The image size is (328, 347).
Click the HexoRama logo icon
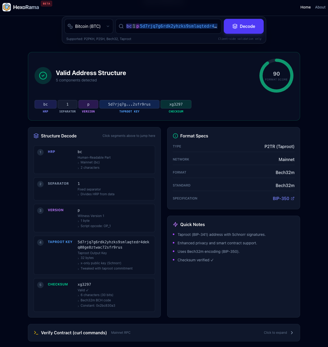(x=7, y=7)
